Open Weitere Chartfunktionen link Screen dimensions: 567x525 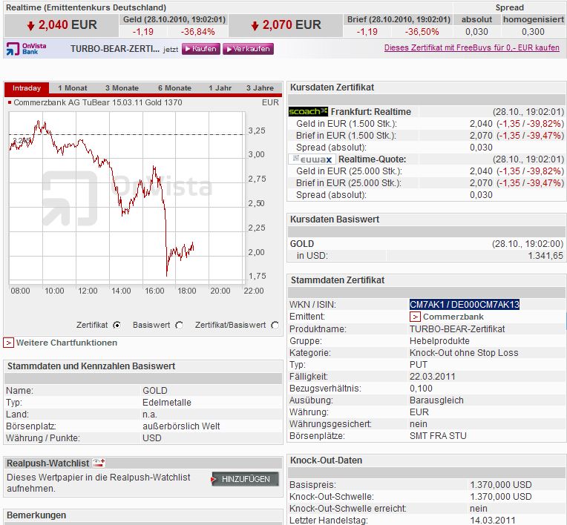67,343
